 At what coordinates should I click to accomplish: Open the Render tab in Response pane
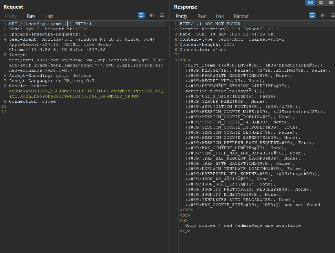point(241,16)
